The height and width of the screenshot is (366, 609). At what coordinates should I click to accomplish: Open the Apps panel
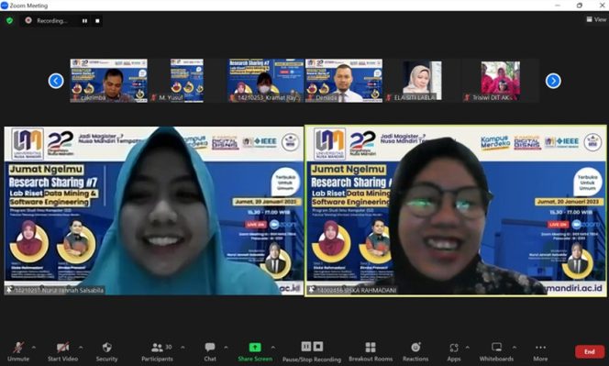(x=454, y=351)
